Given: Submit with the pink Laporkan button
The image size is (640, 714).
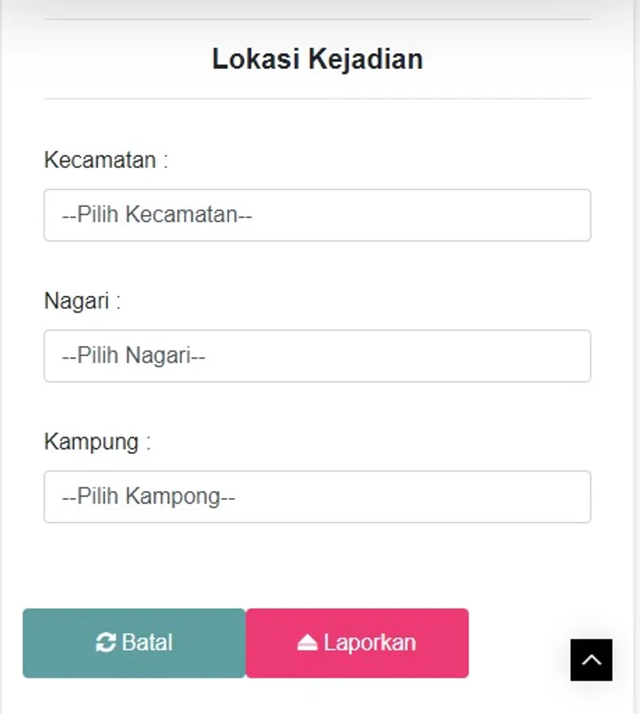Looking at the screenshot, I should tap(357, 643).
